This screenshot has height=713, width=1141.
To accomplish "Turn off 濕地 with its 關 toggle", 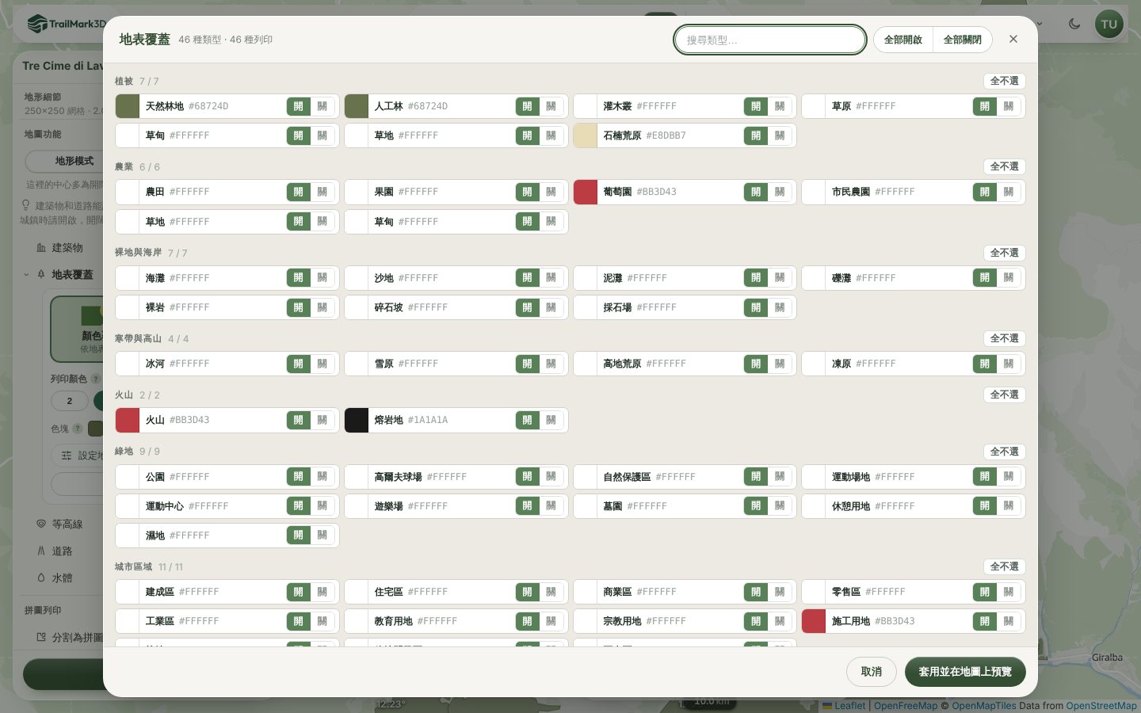I will (322, 536).
